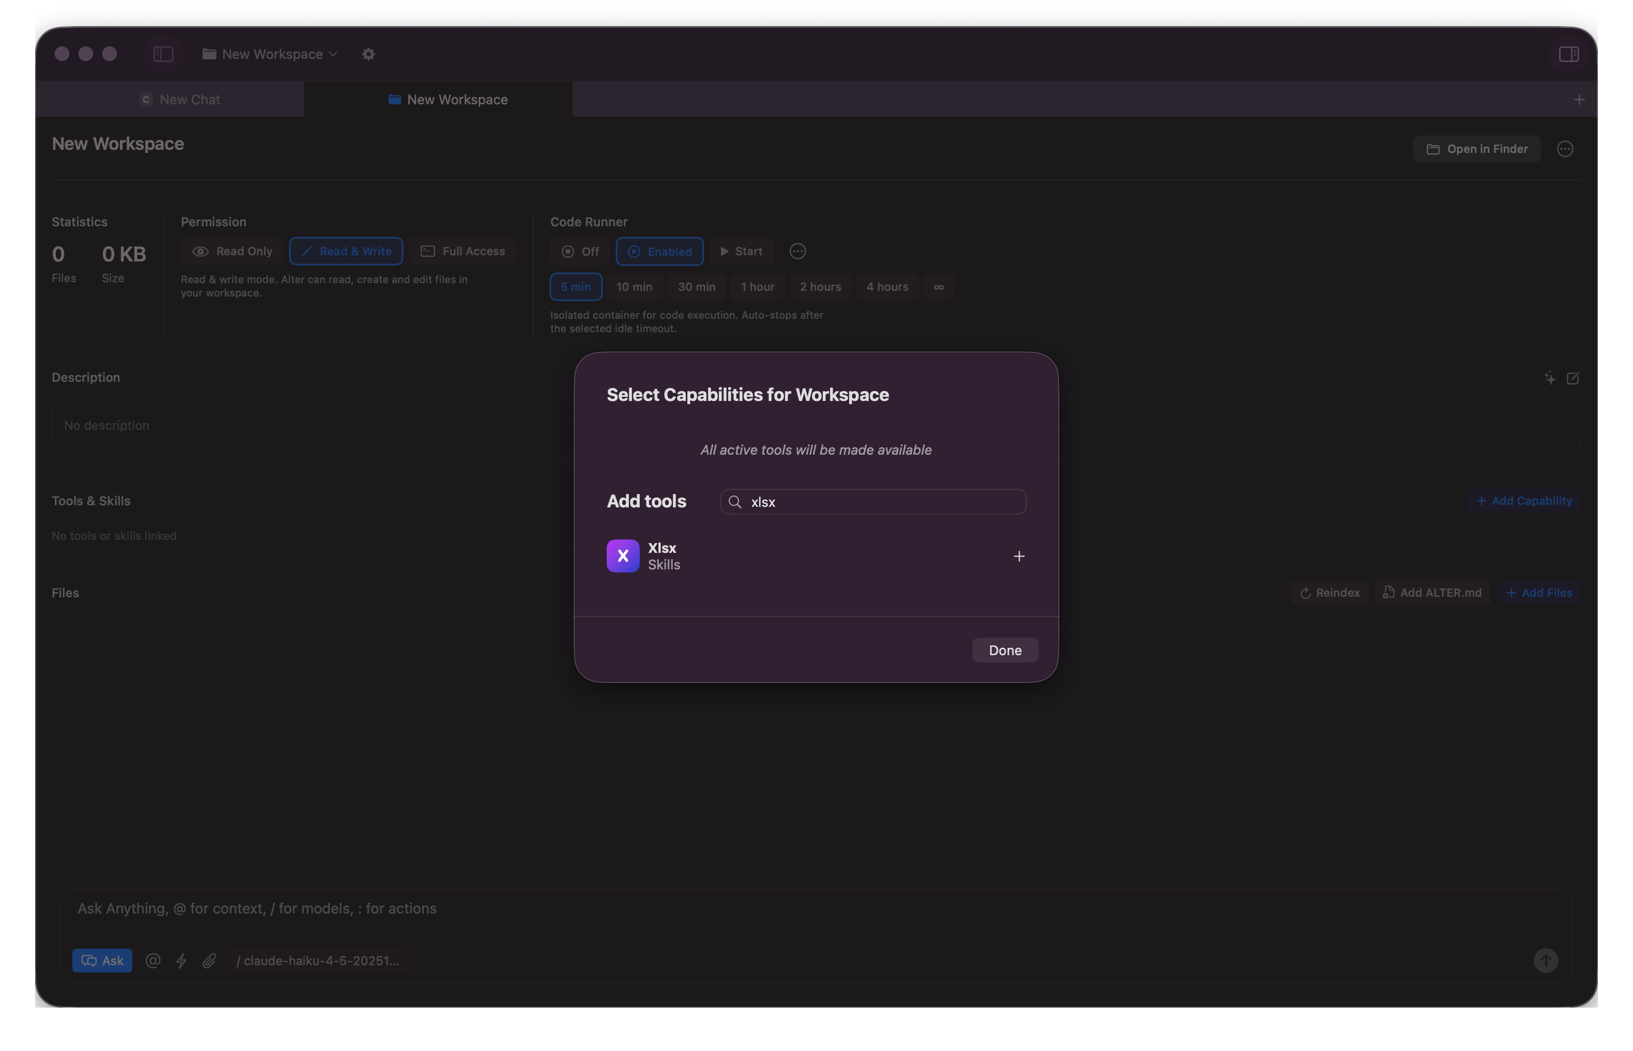This screenshot has height=1051, width=1633.
Task: Add the Xlsx skill with plus icon
Action: tap(1018, 556)
